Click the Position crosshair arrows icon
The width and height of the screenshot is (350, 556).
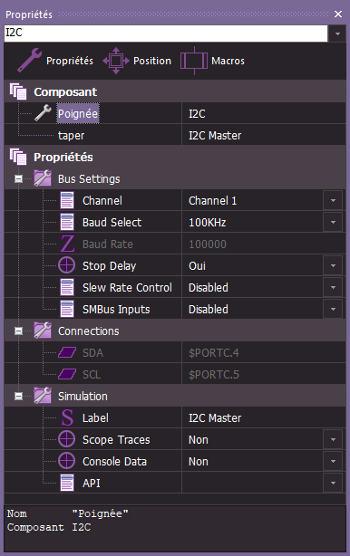[116, 61]
